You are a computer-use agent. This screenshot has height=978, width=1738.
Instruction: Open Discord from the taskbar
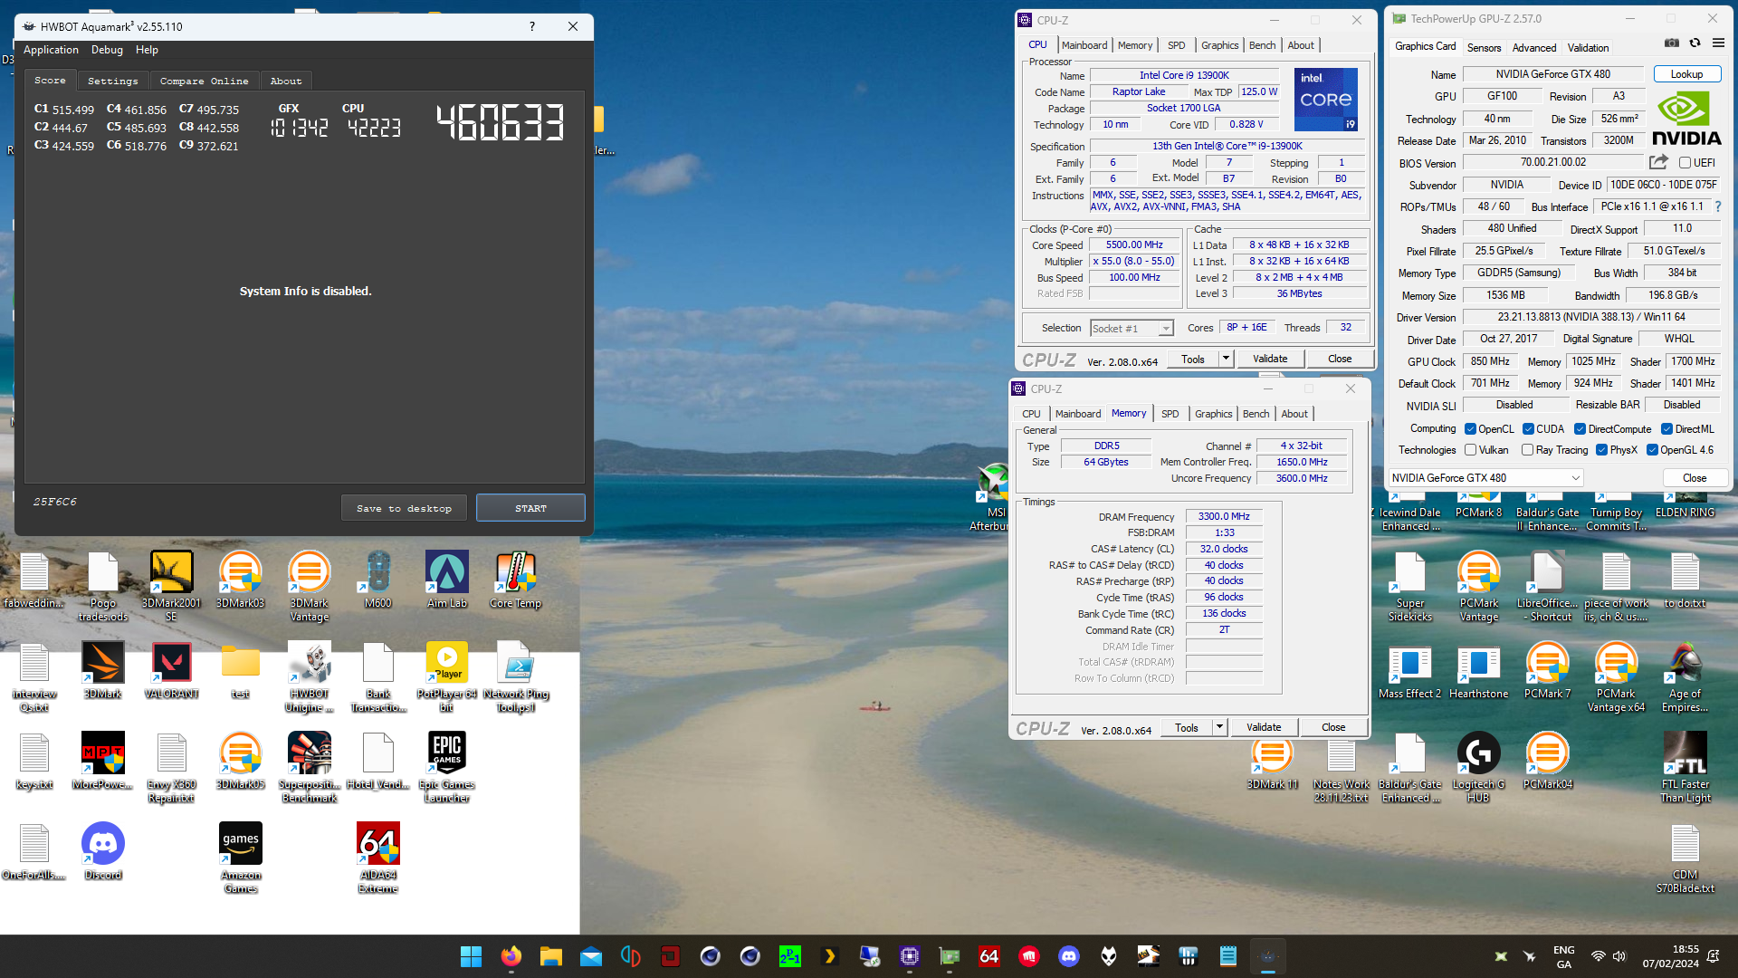coord(1069,956)
